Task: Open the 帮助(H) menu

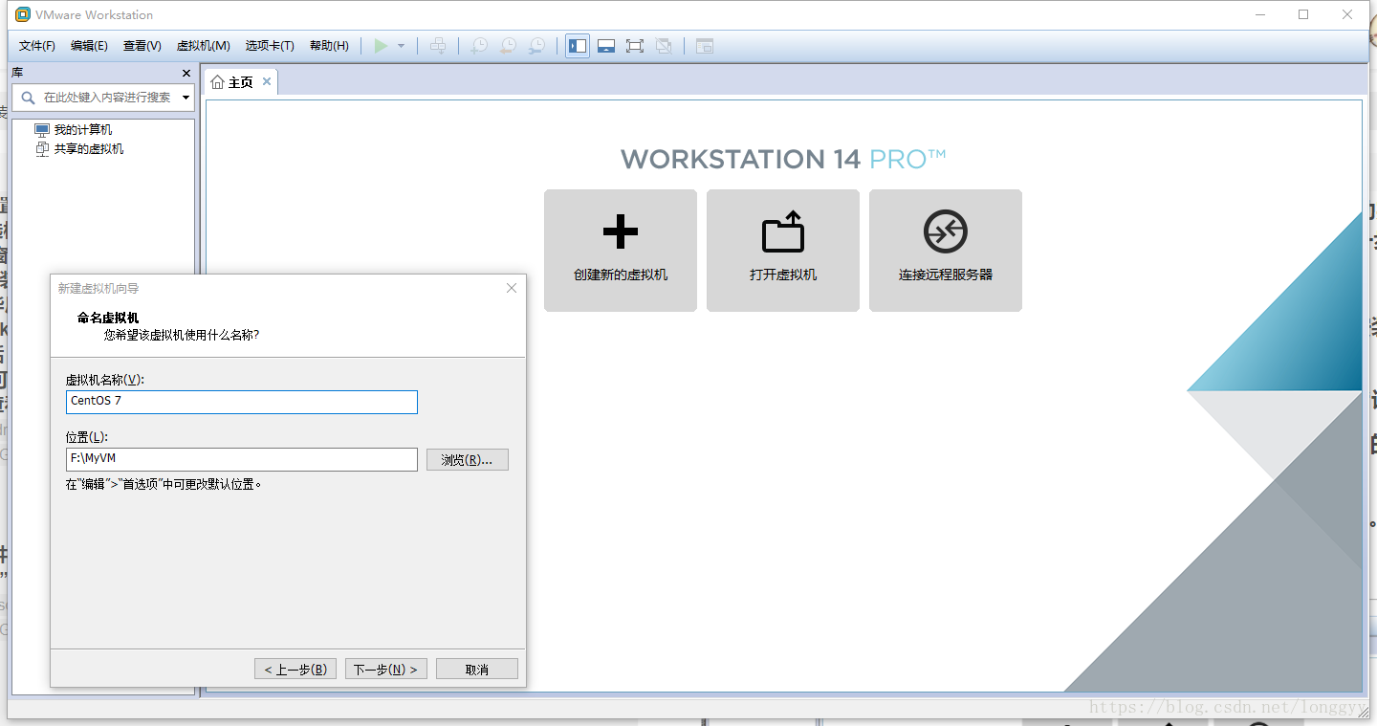Action: [330, 46]
